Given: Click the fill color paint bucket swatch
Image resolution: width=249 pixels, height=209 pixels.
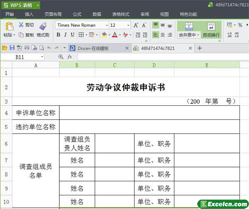Looking at the screenshot, I should tap(104, 35).
